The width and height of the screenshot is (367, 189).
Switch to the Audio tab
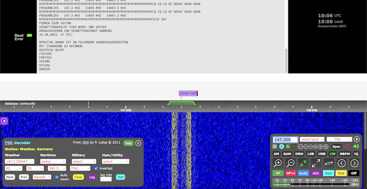(x=303, y=173)
